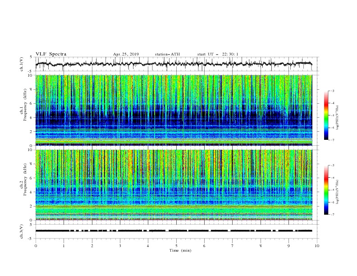Click the time axis tick label '3'
Screen dimensions: 357x276
click(120, 246)
